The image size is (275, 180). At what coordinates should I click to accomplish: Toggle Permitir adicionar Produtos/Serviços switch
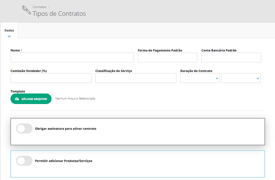pos(24,161)
